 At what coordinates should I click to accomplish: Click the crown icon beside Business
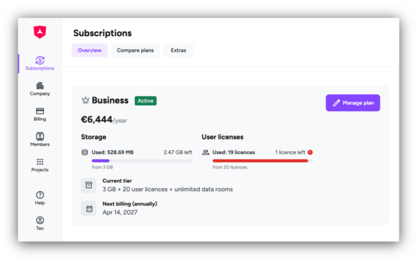(85, 100)
